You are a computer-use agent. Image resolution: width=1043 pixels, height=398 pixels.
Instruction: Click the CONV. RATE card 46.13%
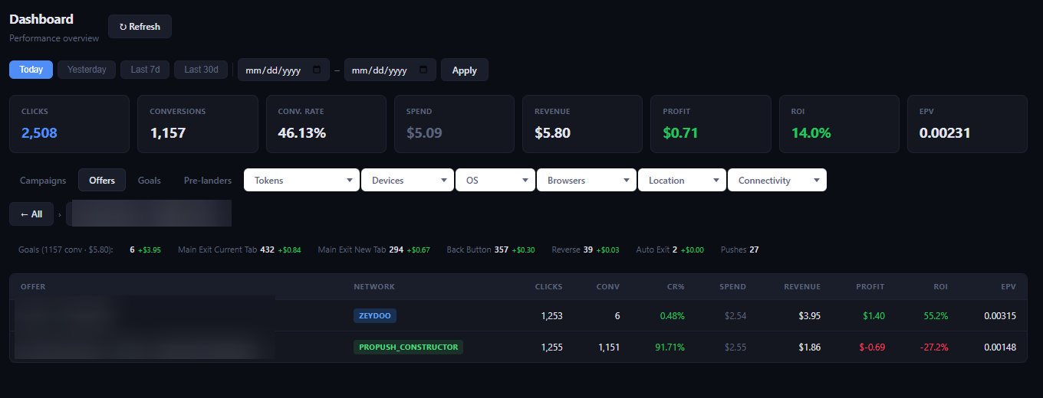point(302,133)
